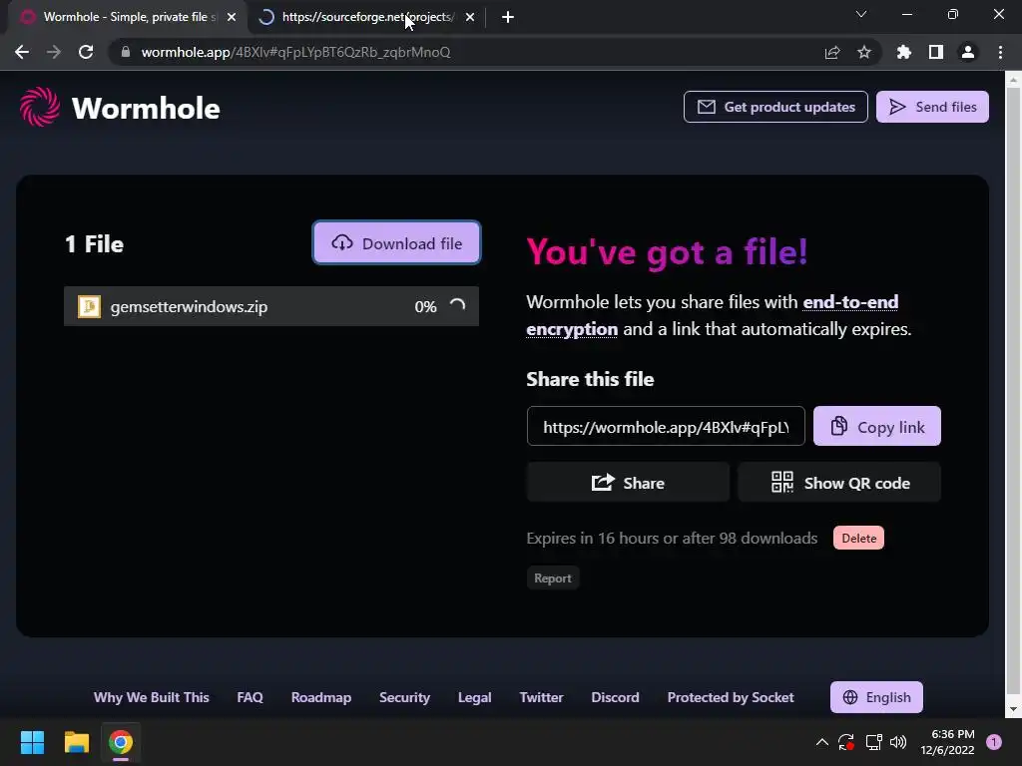Switch to the sourceforge.net tab
The width and height of the screenshot is (1022, 766).
(365, 17)
